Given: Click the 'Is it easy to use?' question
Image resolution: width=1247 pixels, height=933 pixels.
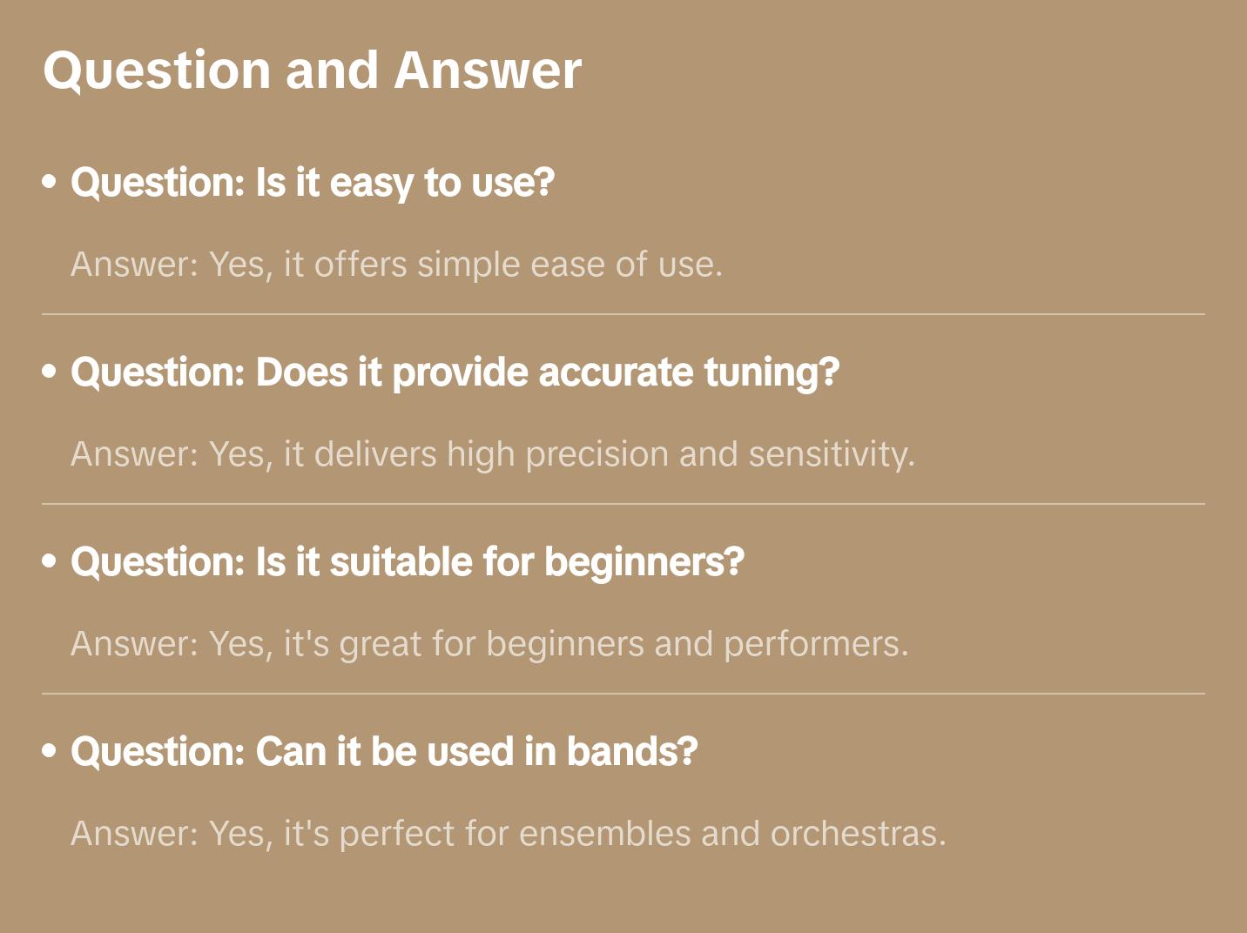Looking at the screenshot, I should [312, 183].
